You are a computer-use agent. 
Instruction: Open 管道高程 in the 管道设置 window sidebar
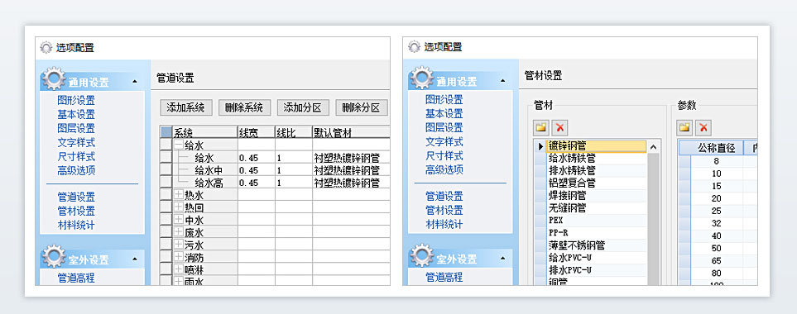pos(76,278)
